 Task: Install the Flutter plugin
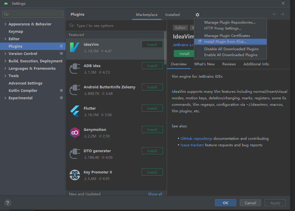click(x=152, y=108)
